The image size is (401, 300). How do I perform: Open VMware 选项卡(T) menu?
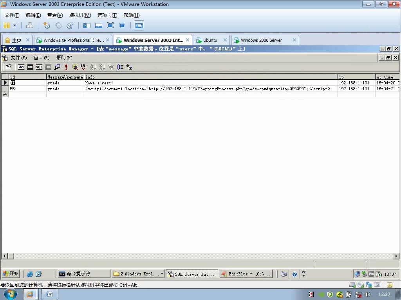(x=107, y=15)
